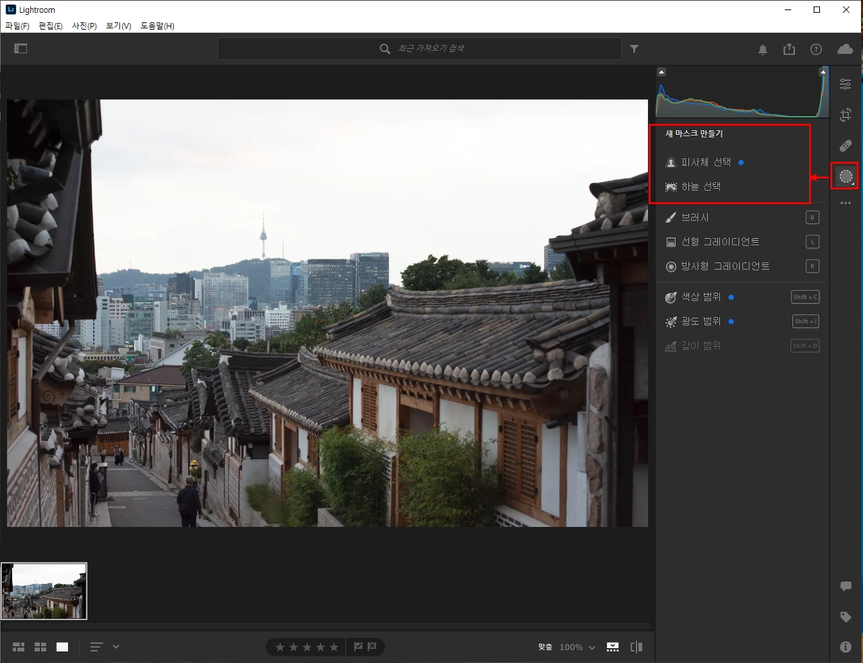Open the three-dots more options menu
The width and height of the screenshot is (863, 663).
[845, 203]
